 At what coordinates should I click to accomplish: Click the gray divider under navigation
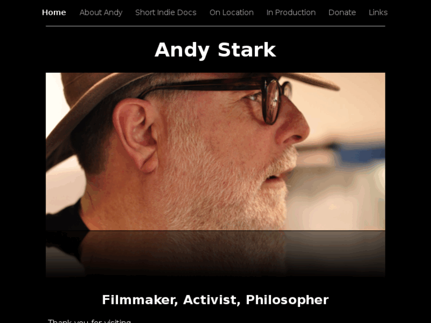click(215, 26)
